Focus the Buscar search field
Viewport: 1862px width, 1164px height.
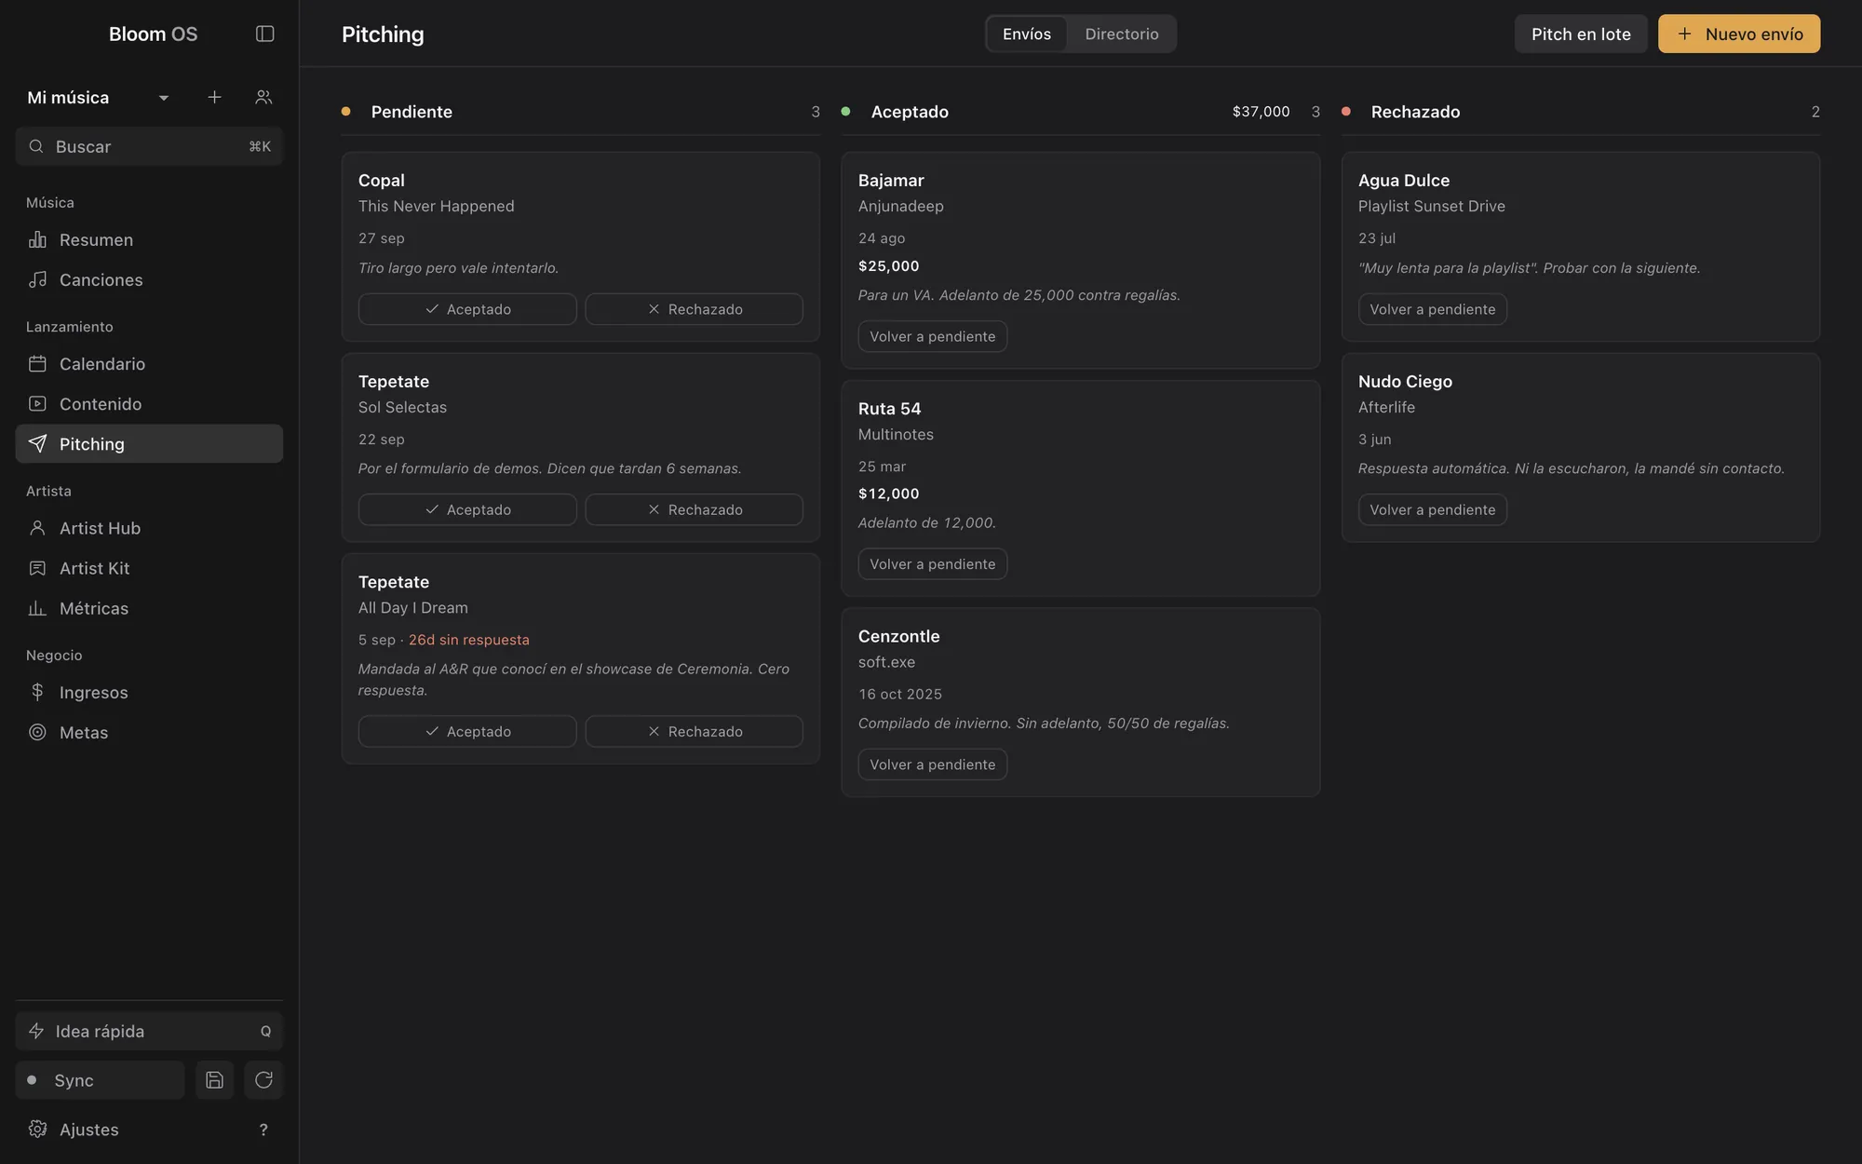(149, 146)
